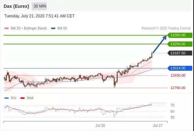Select the 30 MIN timeframe button
Image resolution: width=194 pixels, height=131 pixels.
(x=39, y=6)
